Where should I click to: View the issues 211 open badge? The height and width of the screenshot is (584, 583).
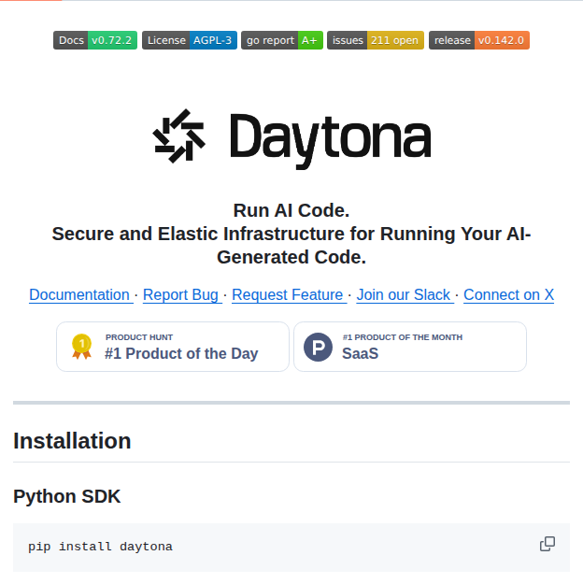[x=376, y=40]
